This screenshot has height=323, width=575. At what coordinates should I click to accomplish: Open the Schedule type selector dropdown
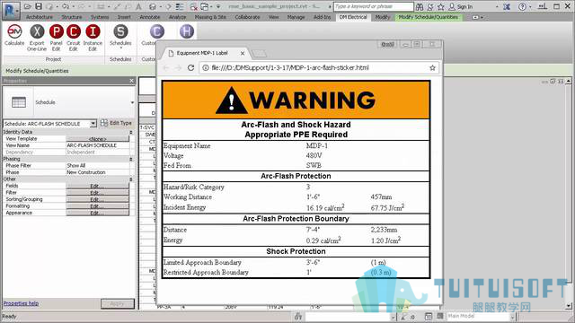pos(132,102)
